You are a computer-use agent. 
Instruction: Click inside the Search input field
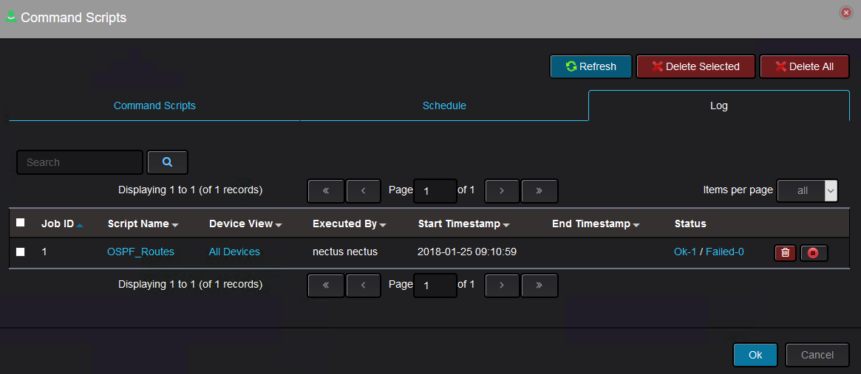pos(80,162)
